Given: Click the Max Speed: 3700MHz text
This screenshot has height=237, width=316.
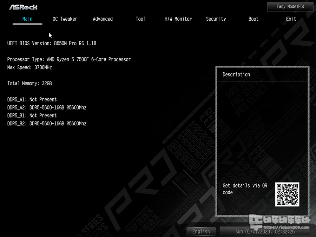Looking at the screenshot, I should 29,67.
